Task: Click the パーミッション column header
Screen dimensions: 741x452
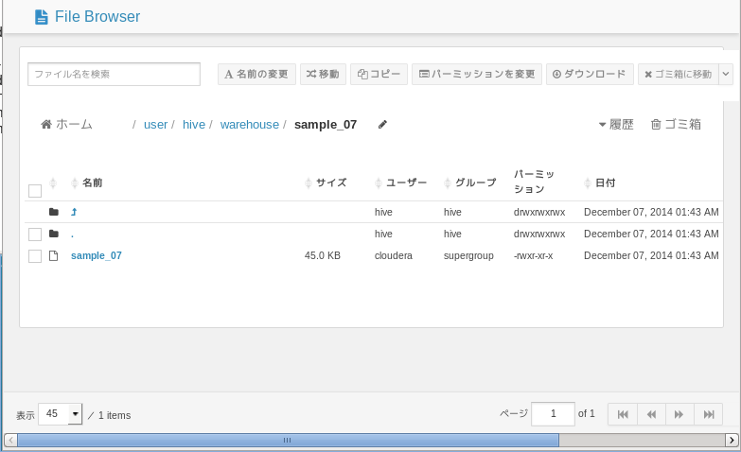Action: pyautogui.click(x=535, y=182)
